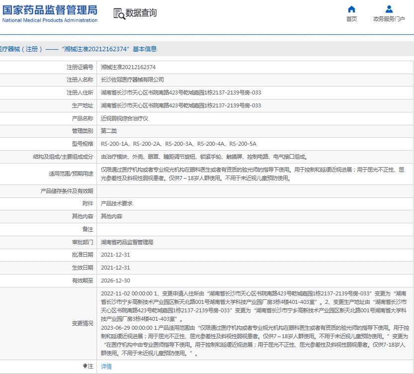
Task: Click the 有效期至 label
Action: [x=83, y=280]
